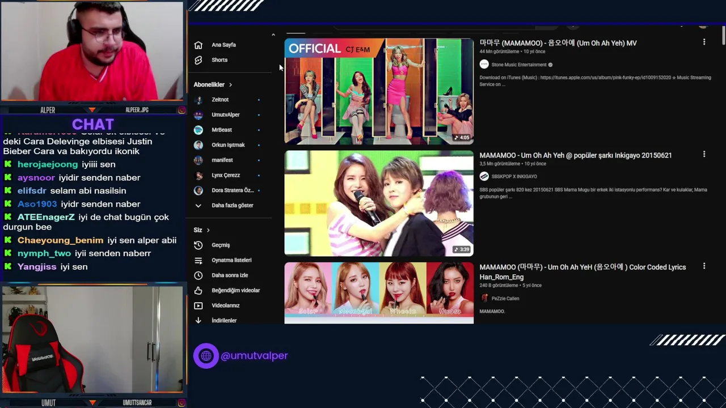Click chat username Yangjiss

37,266
